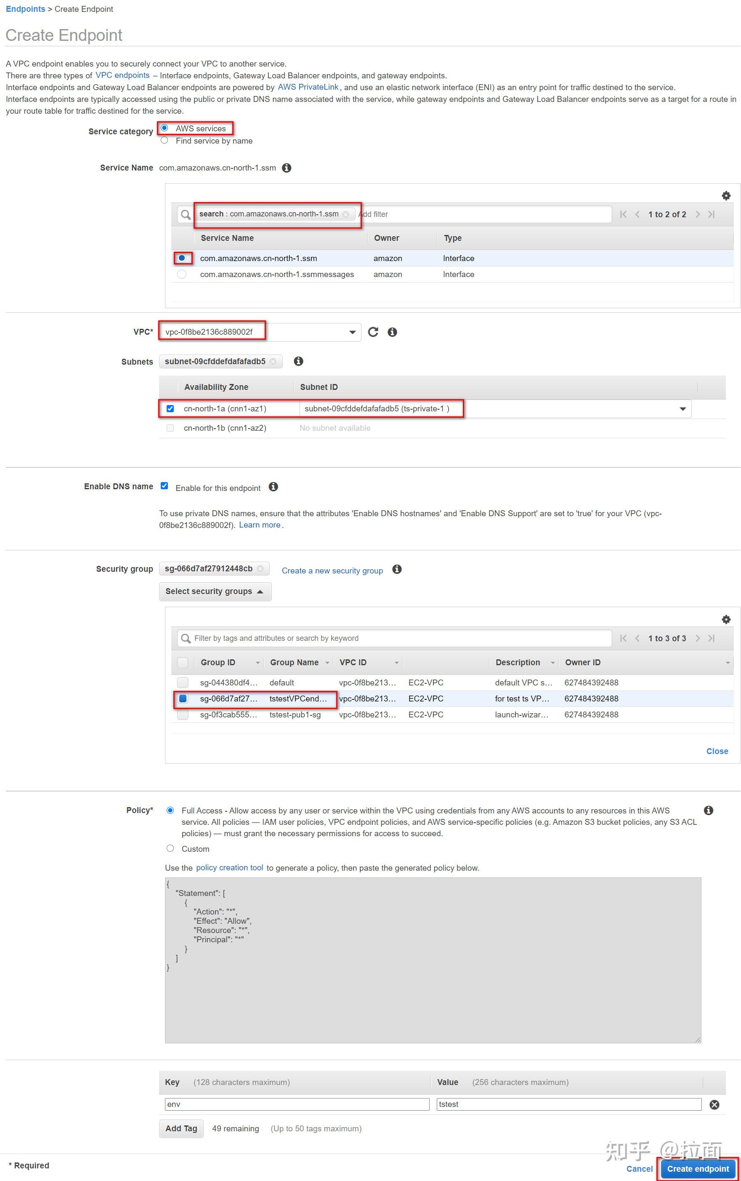Open the gear settings icon on security groups table
Viewport: 741px width, 1181px height.
coord(725,619)
